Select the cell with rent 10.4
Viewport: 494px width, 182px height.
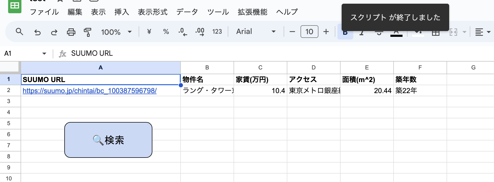(260, 90)
